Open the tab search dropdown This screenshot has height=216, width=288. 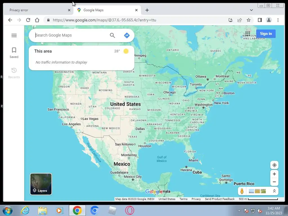click(x=251, y=10)
